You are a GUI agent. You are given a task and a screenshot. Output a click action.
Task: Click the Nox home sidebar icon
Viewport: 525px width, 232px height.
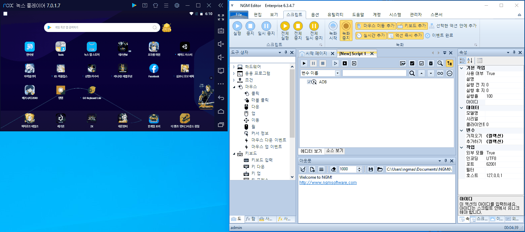click(x=221, y=111)
